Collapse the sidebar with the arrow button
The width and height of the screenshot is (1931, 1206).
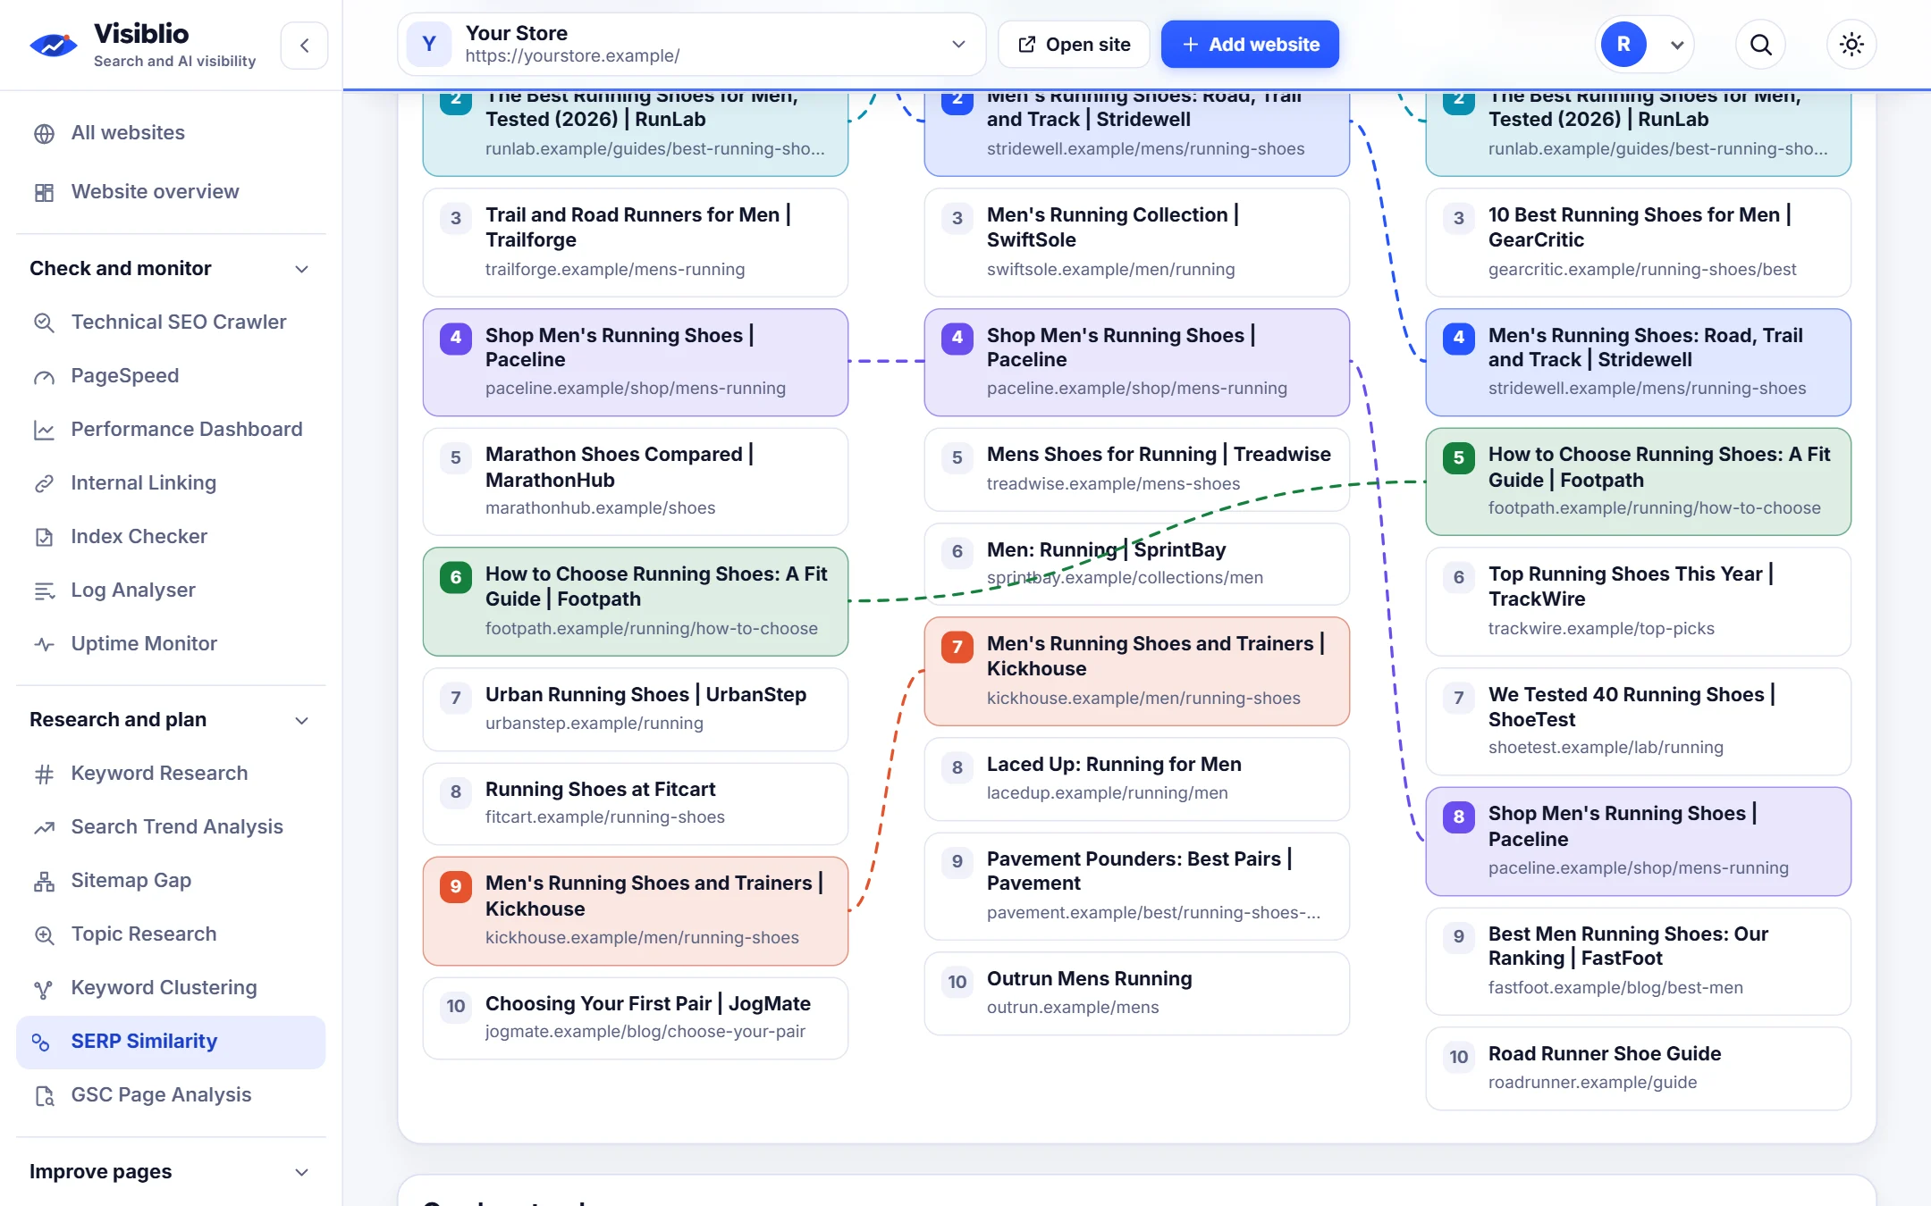(x=304, y=46)
